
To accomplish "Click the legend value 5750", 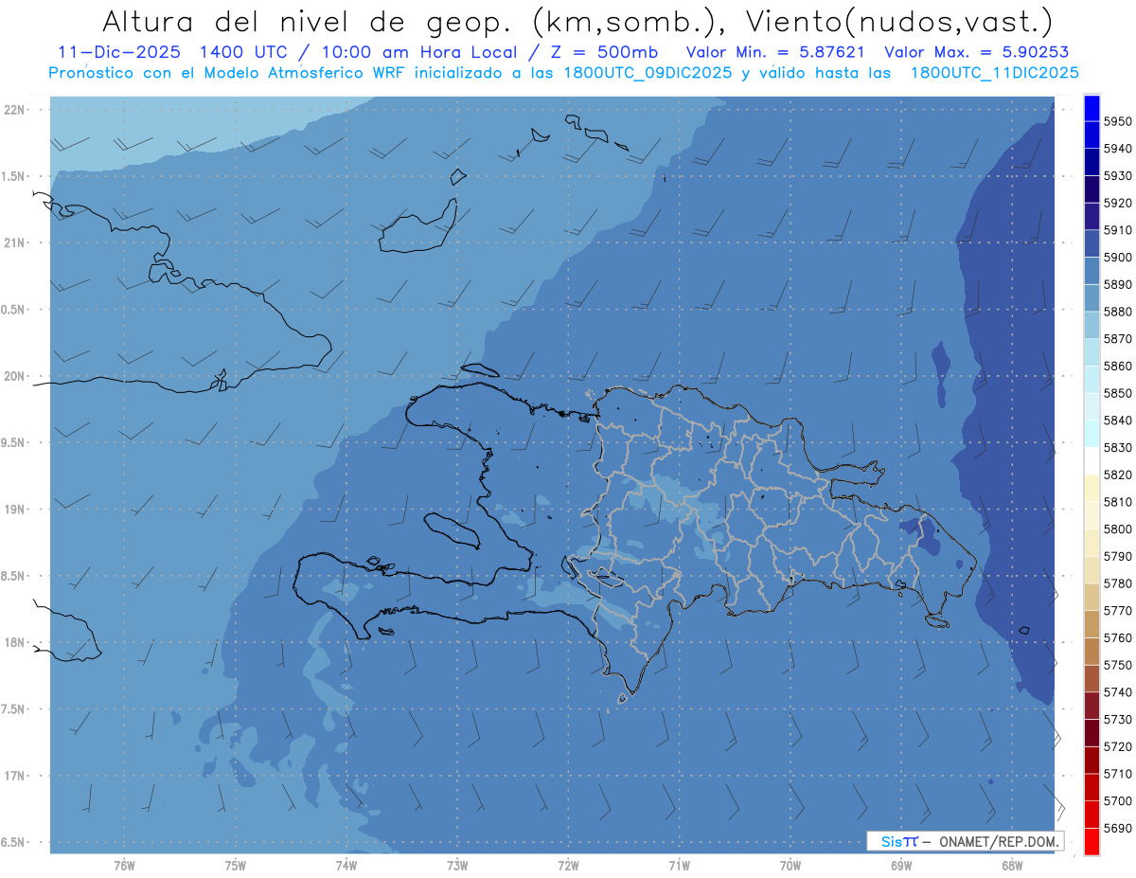I will 1118,665.
